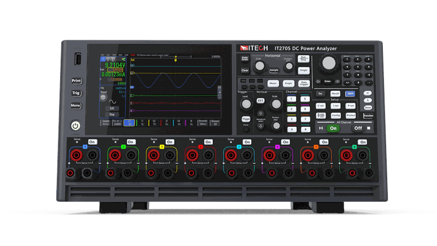
Task: Open the Menu side key
Action: point(75,106)
